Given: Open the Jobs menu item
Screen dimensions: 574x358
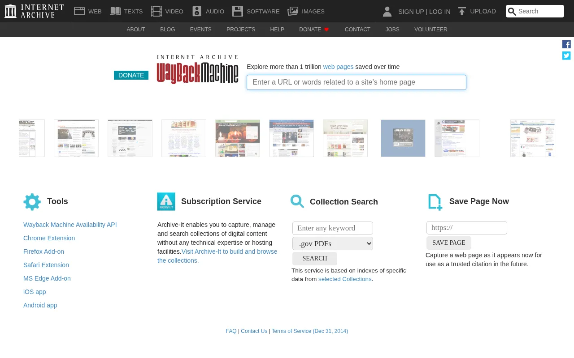Looking at the screenshot, I should tap(392, 30).
